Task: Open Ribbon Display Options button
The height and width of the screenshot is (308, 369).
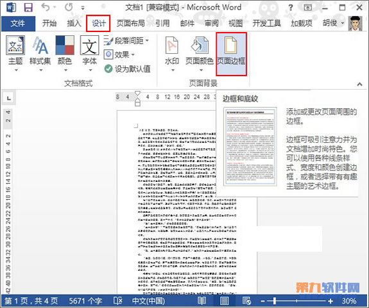Action: (x=307, y=8)
